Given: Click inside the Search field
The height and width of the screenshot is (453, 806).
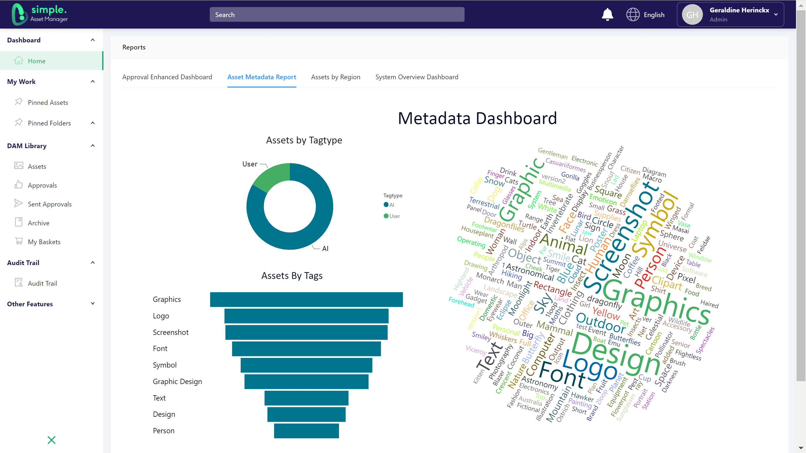Looking at the screenshot, I should 336,14.
